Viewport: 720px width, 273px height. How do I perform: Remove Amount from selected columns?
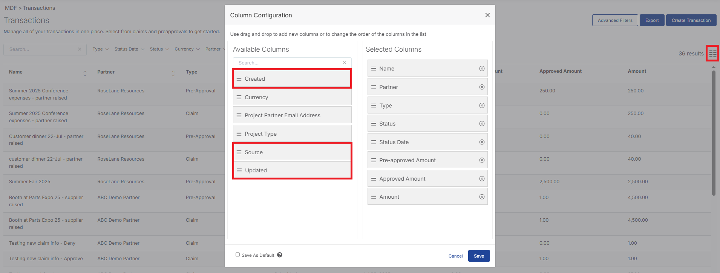482,197
